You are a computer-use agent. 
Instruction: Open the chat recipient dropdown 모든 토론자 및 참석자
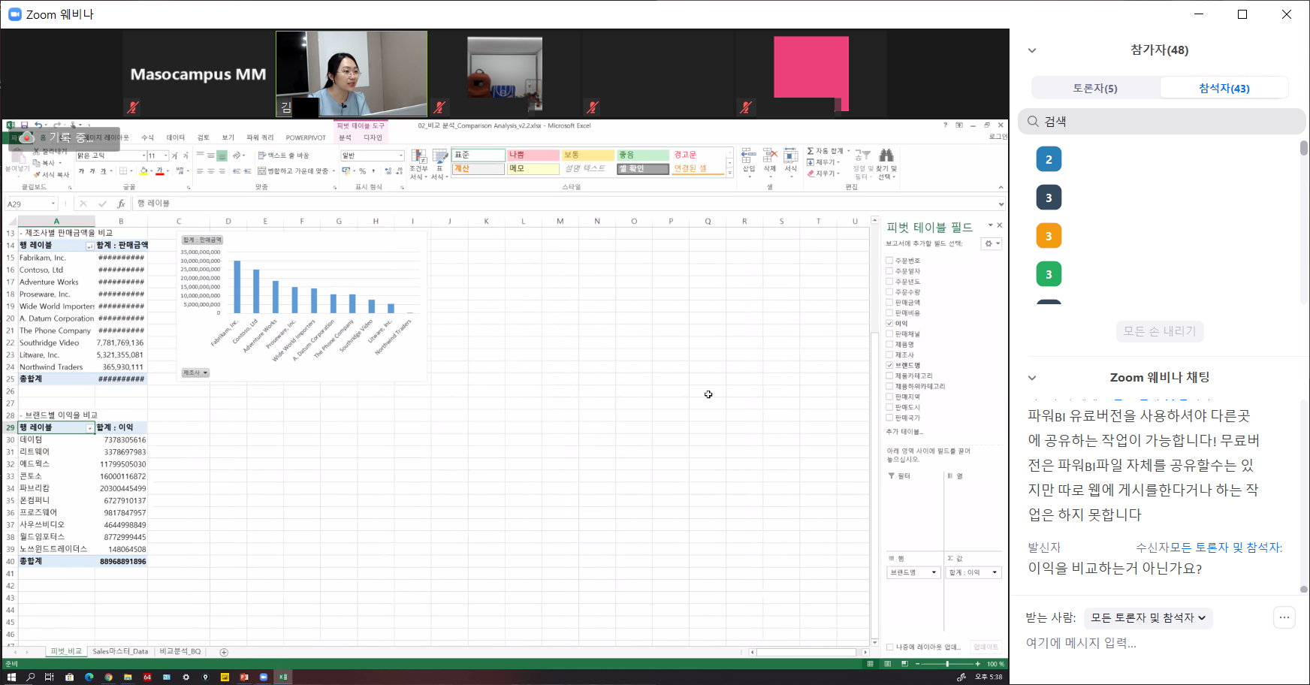[1148, 618]
